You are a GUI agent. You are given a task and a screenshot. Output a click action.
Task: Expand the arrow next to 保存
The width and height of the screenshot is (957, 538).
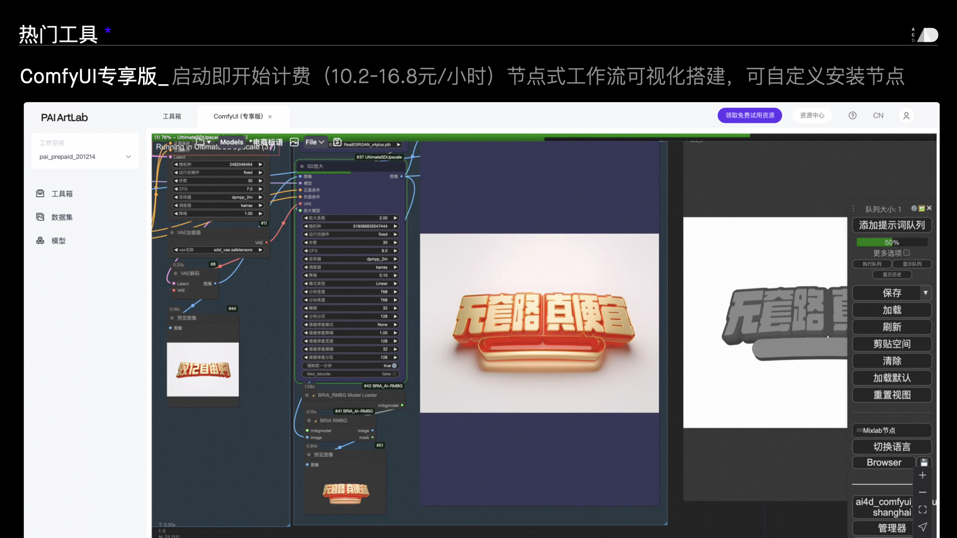pos(926,293)
